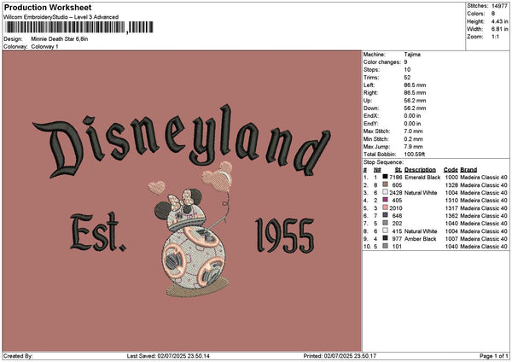Click the Machine value 'Tajima'
This screenshot has height=362, width=512.
point(412,55)
